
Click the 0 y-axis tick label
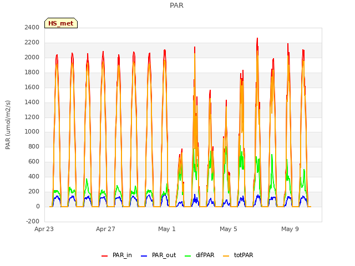click(x=38, y=207)
